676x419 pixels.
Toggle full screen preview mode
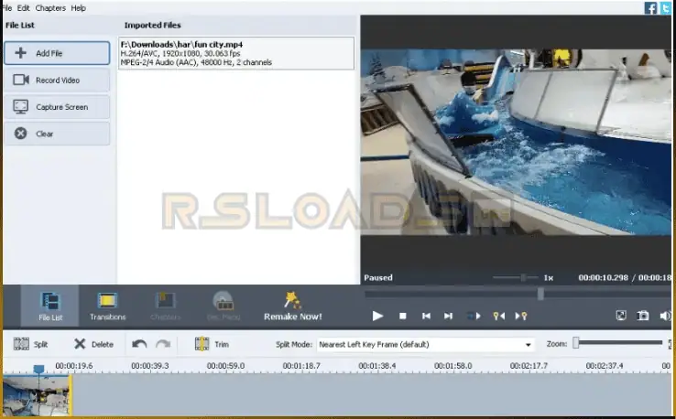point(621,316)
